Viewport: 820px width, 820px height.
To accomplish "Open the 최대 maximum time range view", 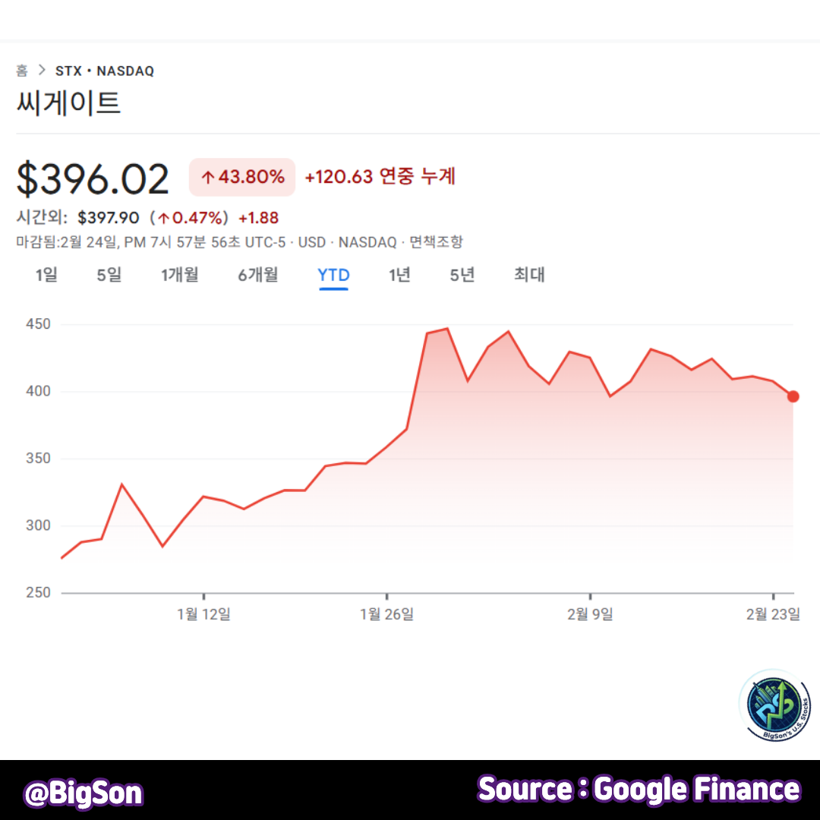I will [x=528, y=276].
